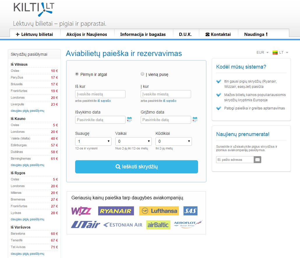Click the 'Iš kur' city input field
The height and width of the screenshot is (258, 300).
pyautogui.click(x=100, y=94)
